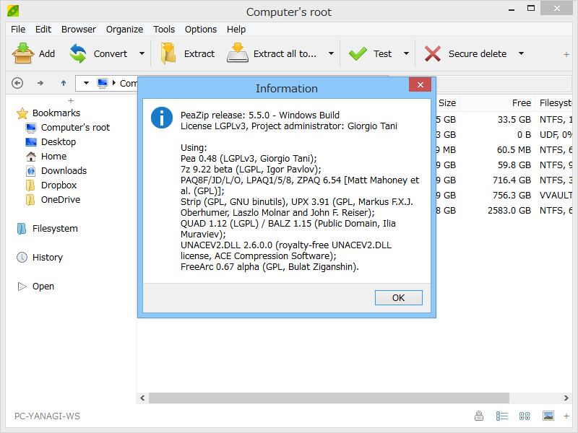This screenshot has width=578, height=433.
Task: Expand the Open section in the sidebar
Action: coord(23,286)
